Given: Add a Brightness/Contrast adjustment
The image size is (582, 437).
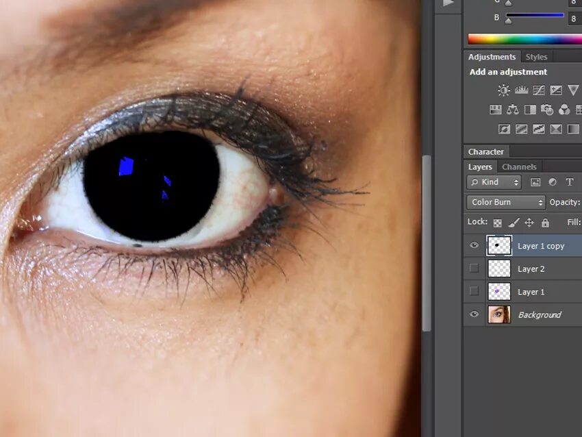Looking at the screenshot, I should [504, 90].
